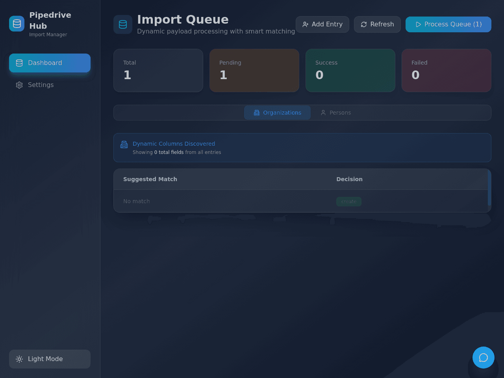The width and height of the screenshot is (504, 378).
Task: Open the Dashboard sidebar item
Action: (x=50, y=63)
